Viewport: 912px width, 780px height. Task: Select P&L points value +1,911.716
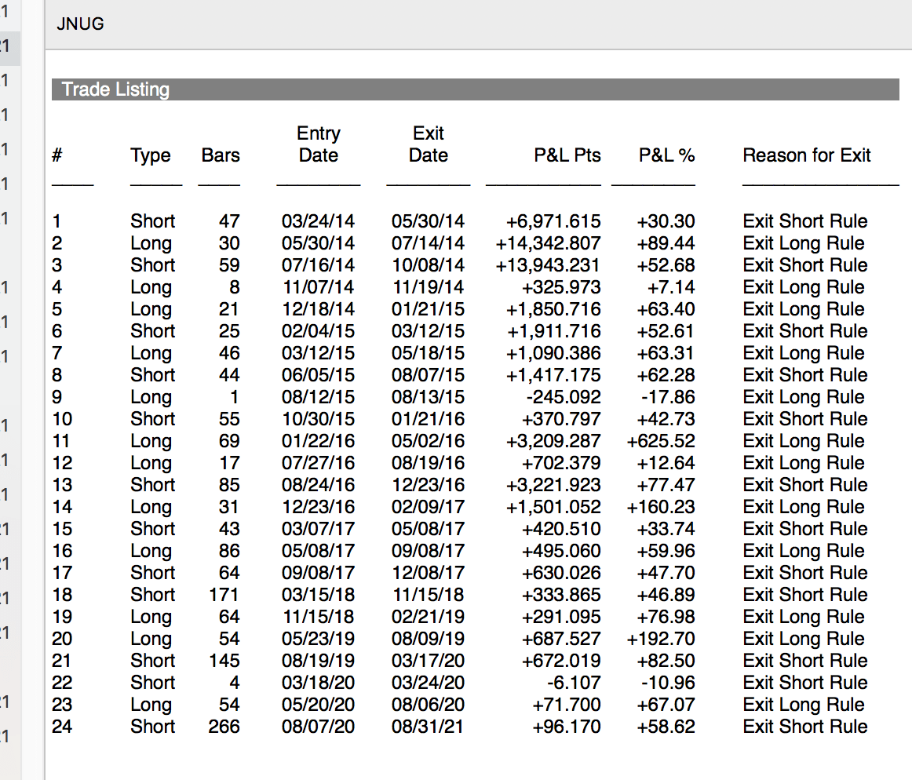553,331
